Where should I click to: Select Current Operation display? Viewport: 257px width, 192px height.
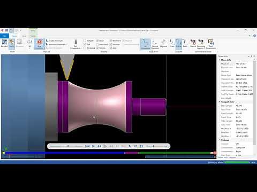(155, 44)
